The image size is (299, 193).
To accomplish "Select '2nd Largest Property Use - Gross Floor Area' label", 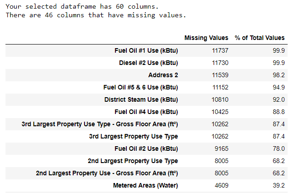I will tap(107, 173).
